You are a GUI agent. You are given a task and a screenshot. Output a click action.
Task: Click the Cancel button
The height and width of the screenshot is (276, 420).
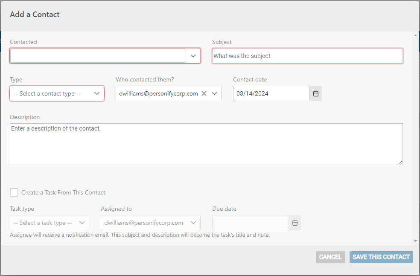[x=330, y=257]
